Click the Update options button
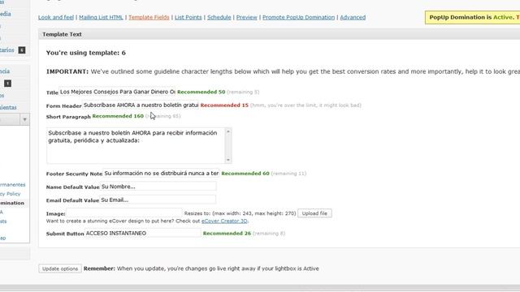520x292 pixels. 60,268
